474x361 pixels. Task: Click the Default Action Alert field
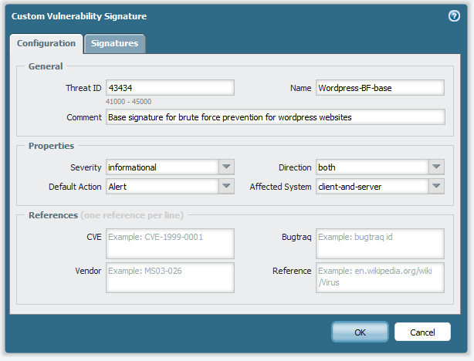click(x=161, y=186)
